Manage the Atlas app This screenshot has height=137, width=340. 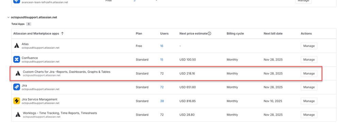coord(309,46)
